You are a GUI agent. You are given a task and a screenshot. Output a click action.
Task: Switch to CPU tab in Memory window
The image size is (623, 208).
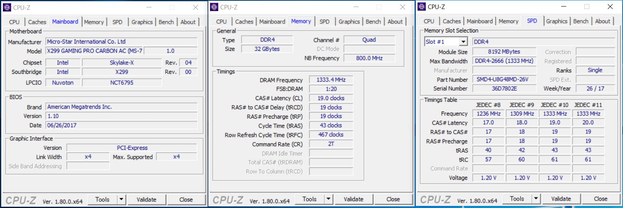pyautogui.click(x=222, y=21)
